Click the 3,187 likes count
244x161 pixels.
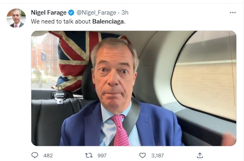(x=157, y=155)
